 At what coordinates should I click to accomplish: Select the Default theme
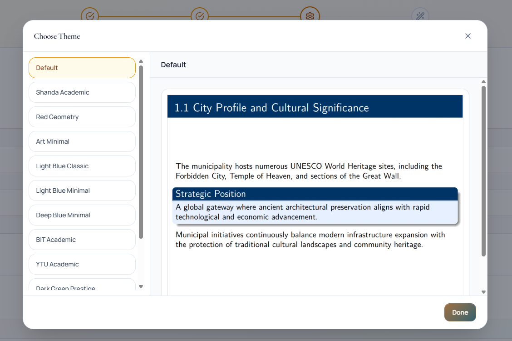point(82,68)
